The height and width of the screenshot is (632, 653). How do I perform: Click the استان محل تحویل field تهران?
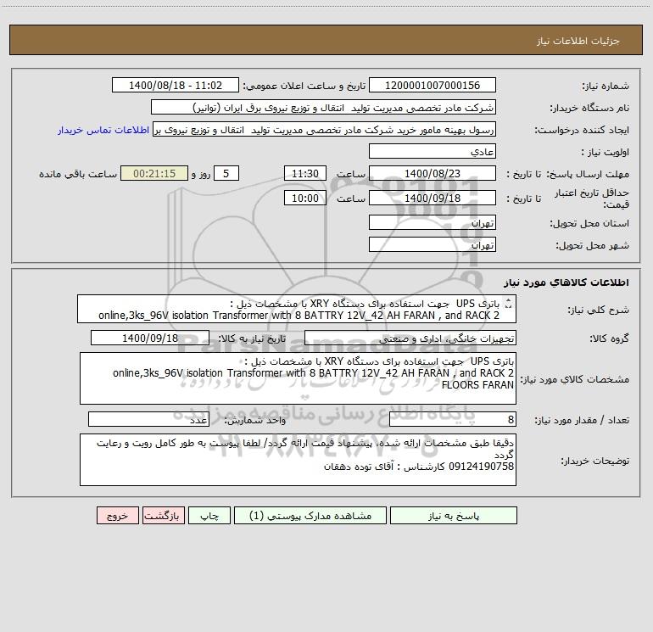(433, 222)
